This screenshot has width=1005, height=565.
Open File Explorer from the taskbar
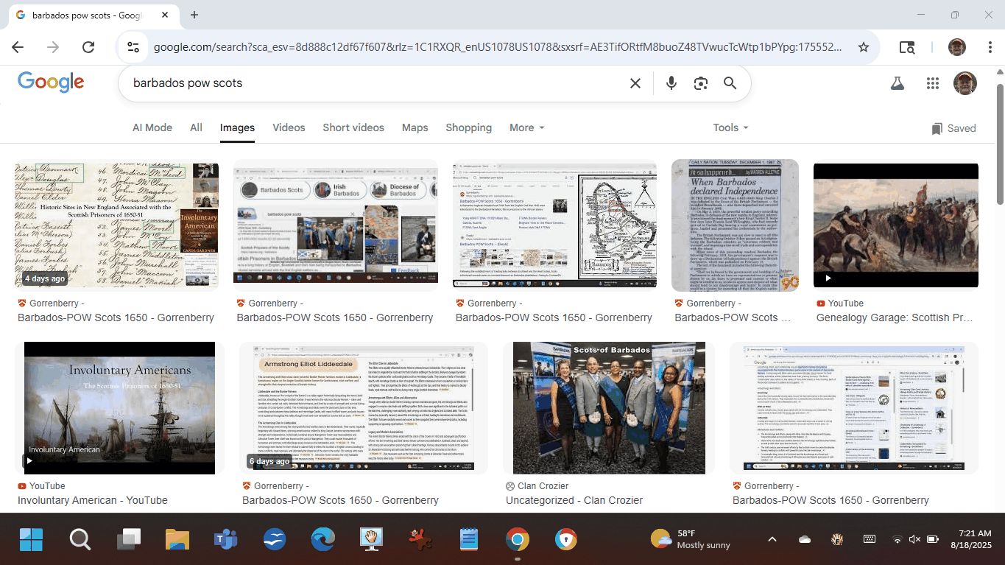[177, 540]
